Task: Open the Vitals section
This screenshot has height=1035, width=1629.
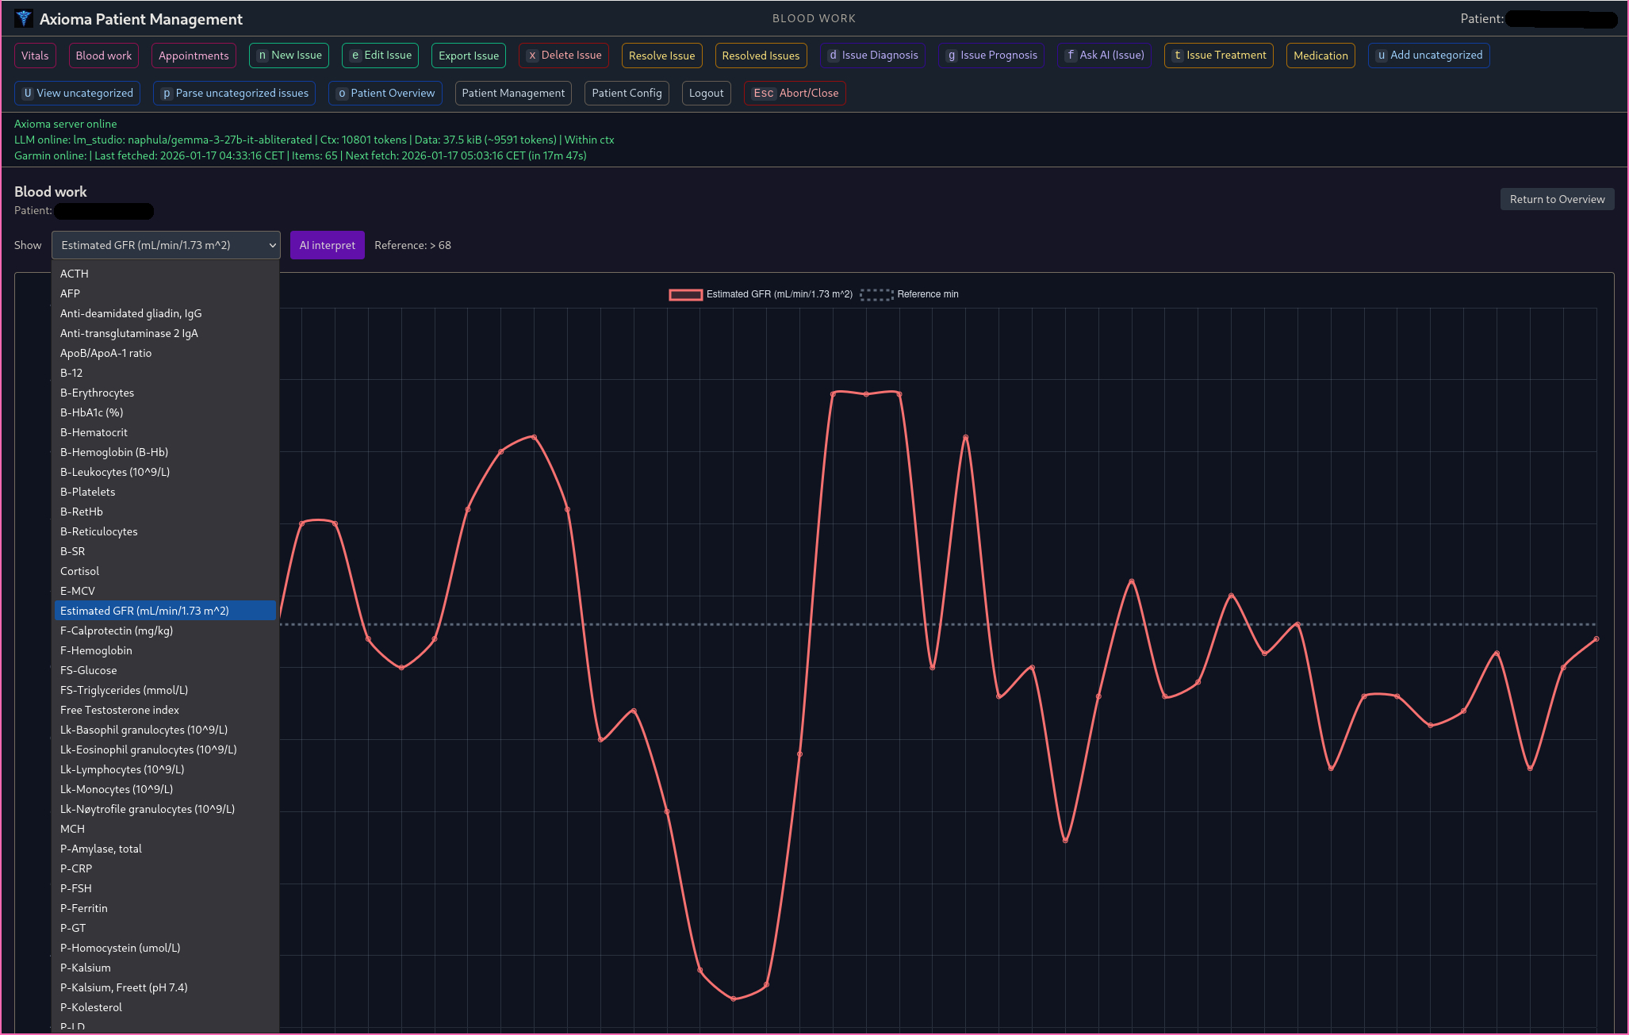Action: [x=35, y=56]
